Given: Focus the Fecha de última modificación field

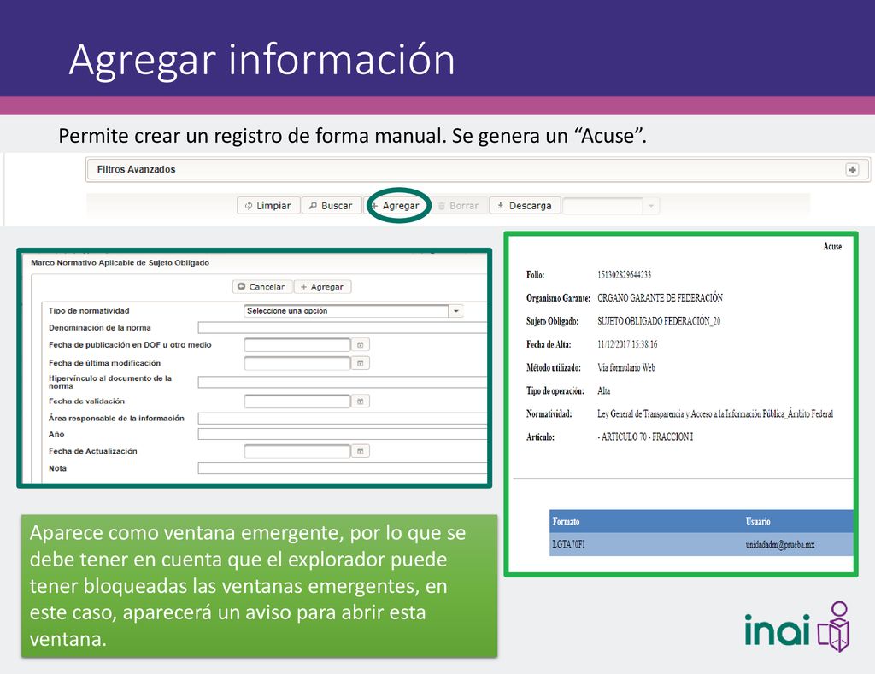Looking at the screenshot, I should [297, 363].
